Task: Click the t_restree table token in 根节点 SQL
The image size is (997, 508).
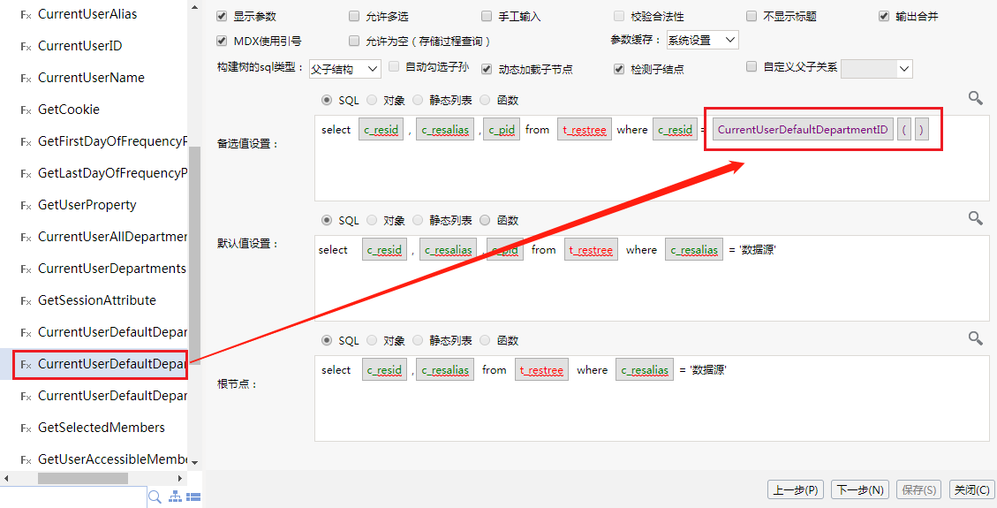Action: 541,370
